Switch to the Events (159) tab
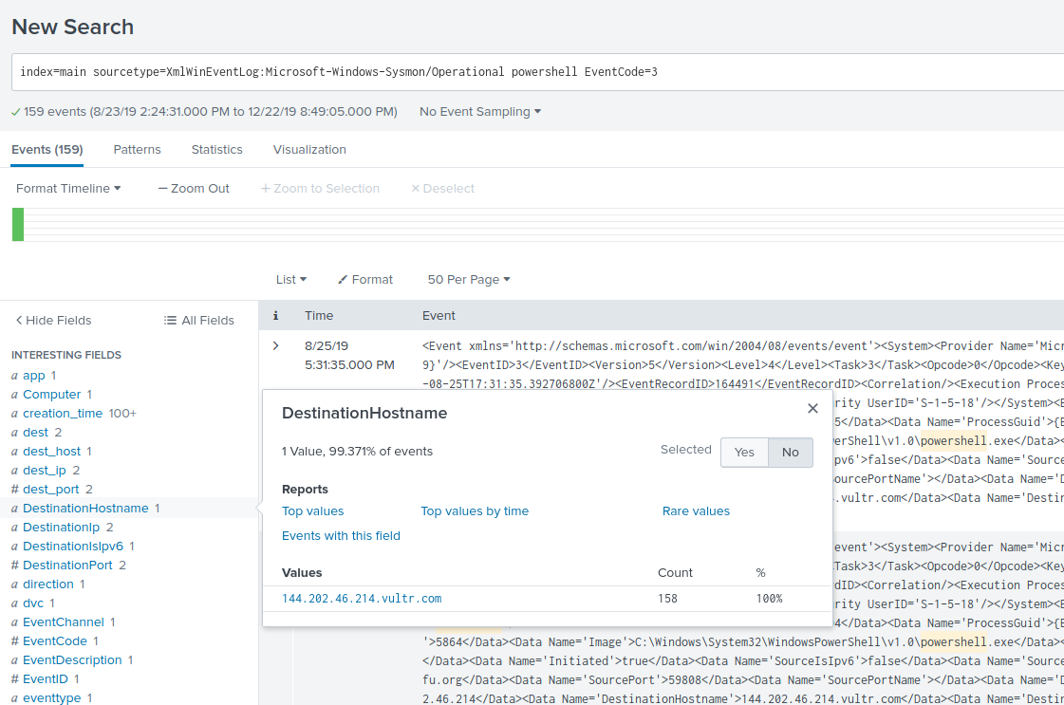Viewport: 1064px width, 705px height. pyautogui.click(x=47, y=149)
